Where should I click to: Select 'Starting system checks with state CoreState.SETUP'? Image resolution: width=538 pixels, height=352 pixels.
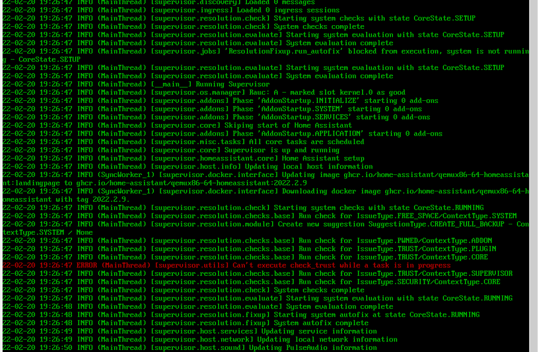click(x=239, y=18)
